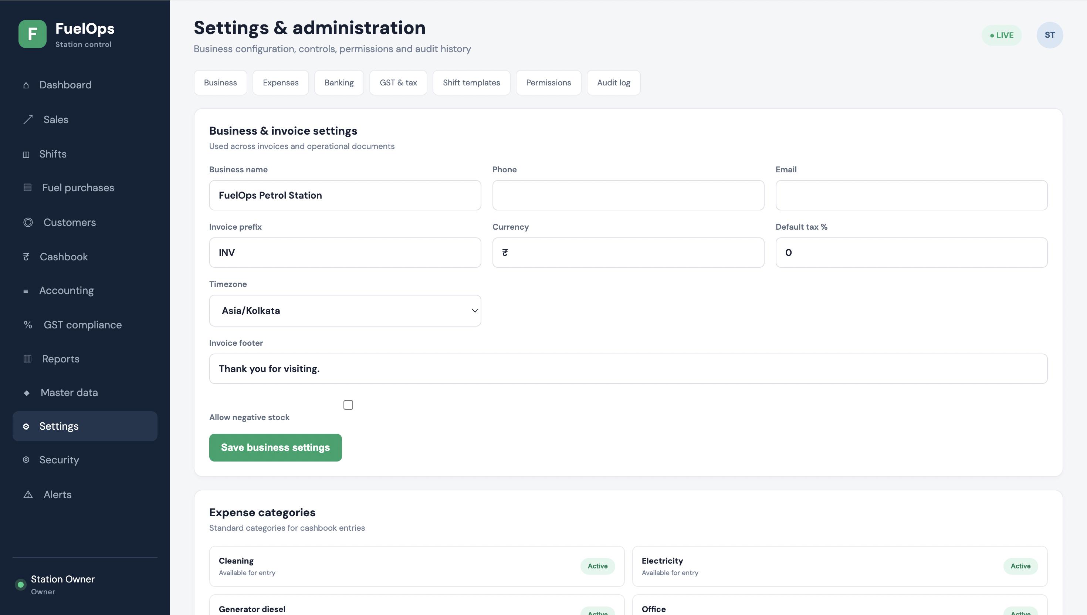
Task: Click the green Station Owner status dot
Action: click(20, 585)
